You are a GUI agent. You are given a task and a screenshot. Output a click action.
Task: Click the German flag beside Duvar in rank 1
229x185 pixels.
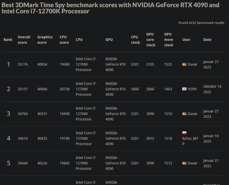pos(184,64)
